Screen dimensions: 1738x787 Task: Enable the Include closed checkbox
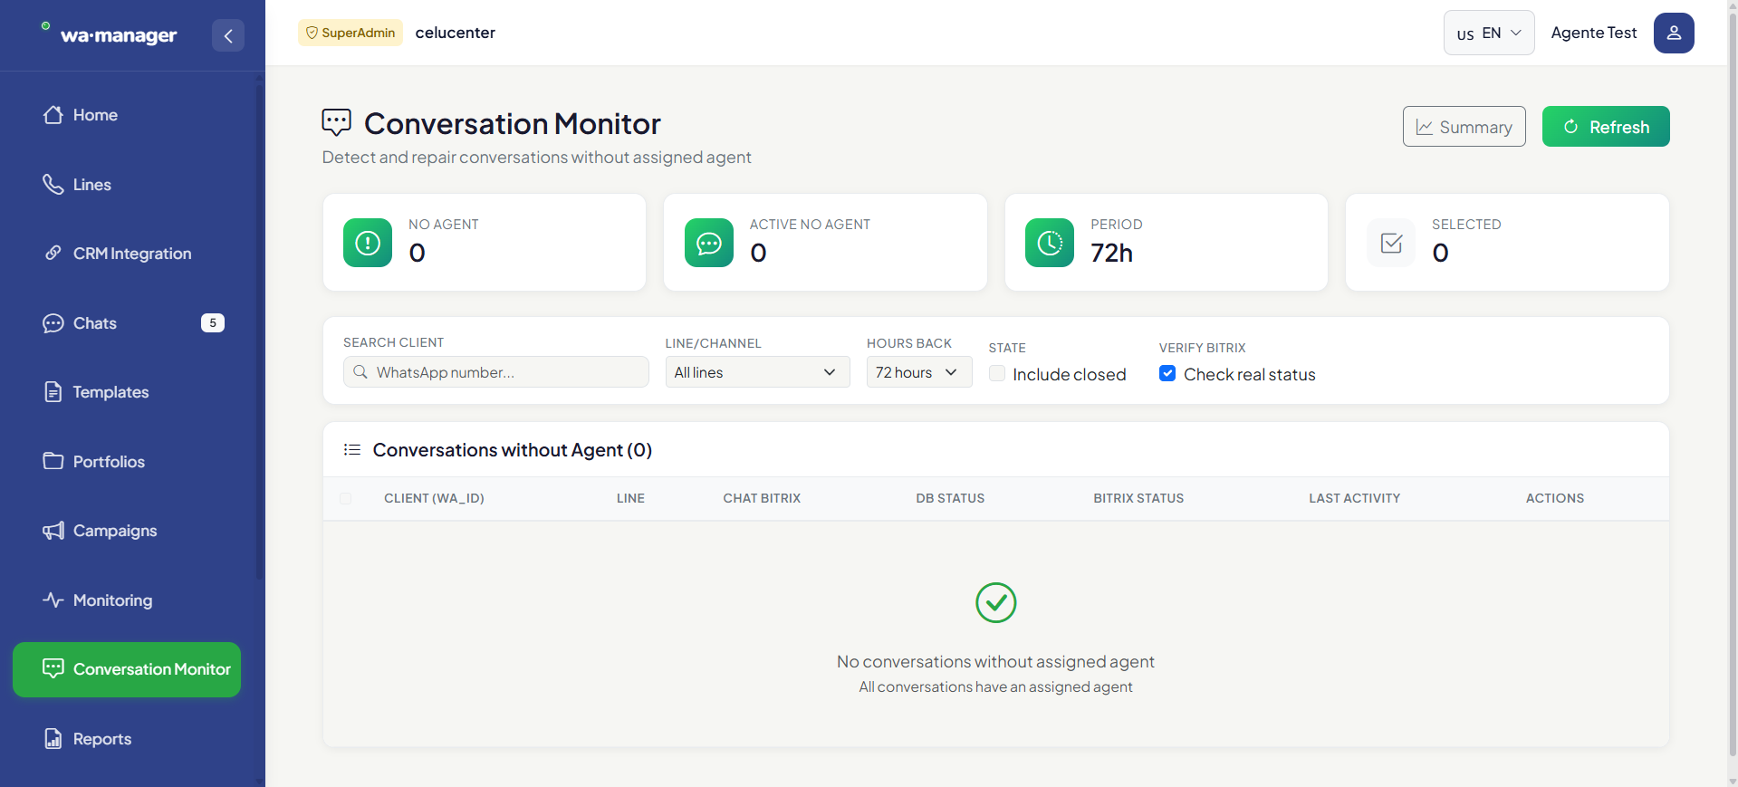(997, 373)
